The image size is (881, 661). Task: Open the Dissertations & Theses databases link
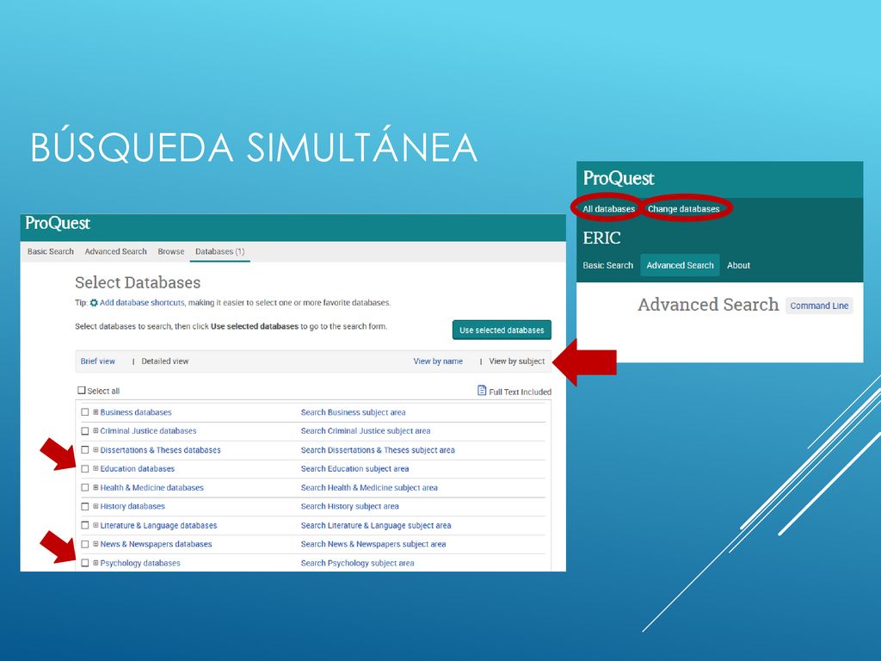160,449
